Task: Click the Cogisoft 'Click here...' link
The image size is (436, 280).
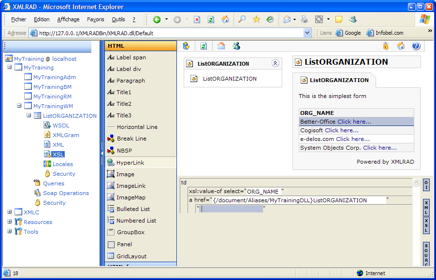Action: (341, 130)
